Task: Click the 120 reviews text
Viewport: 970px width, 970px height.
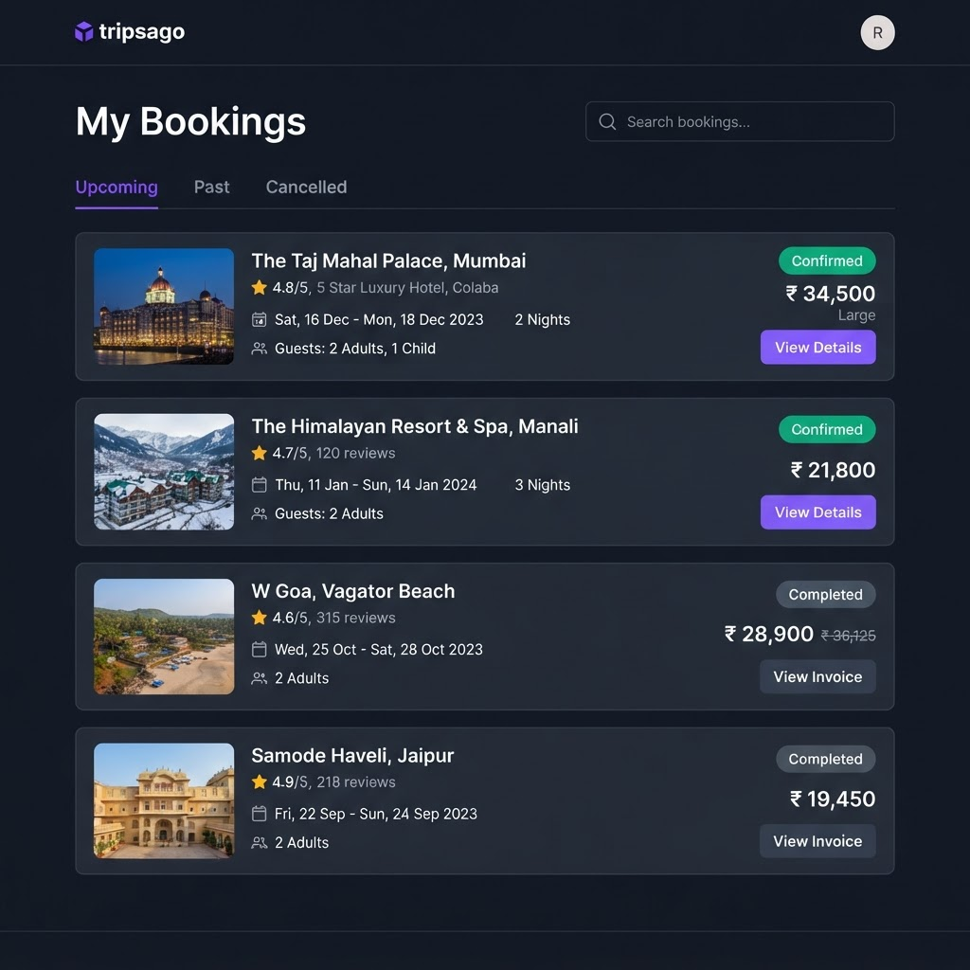Action: coord(356,453)
